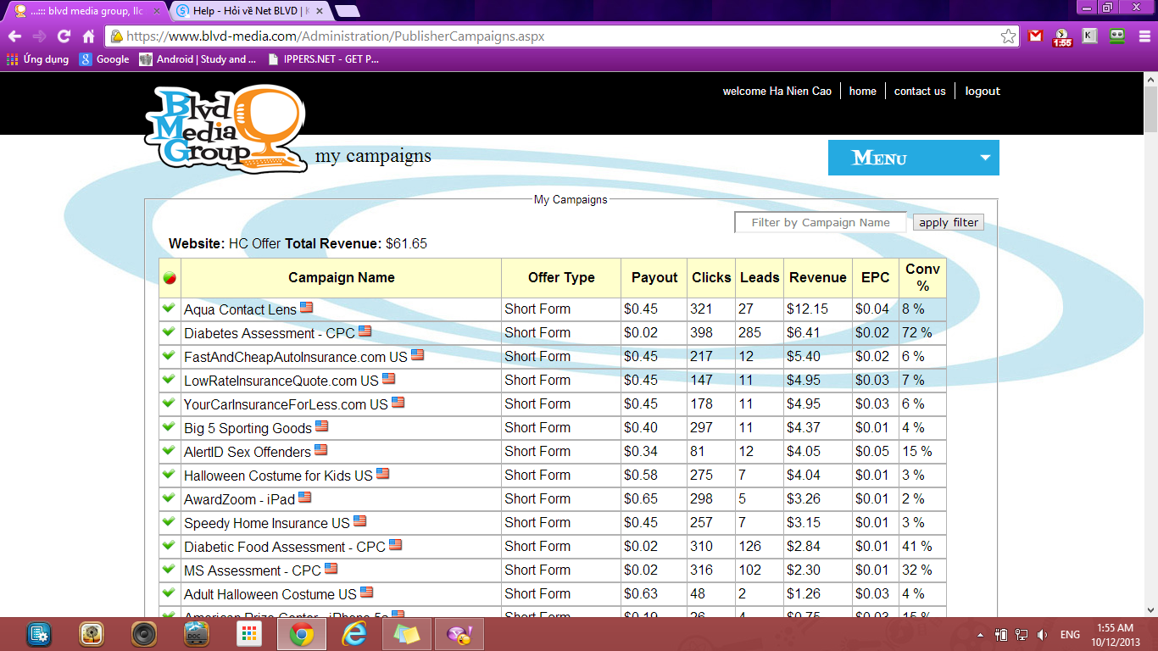
Task: Open the Gmail extension icon
Action: click(1035, 36)
